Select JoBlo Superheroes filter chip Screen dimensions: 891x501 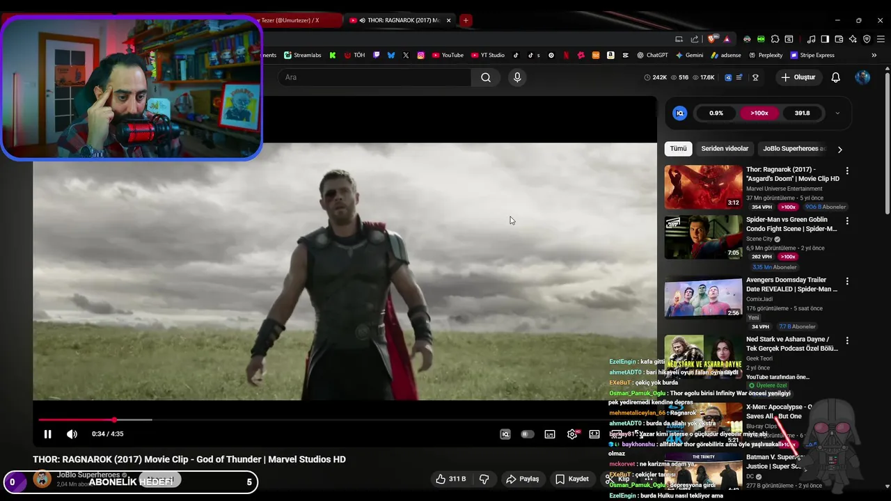794,148
